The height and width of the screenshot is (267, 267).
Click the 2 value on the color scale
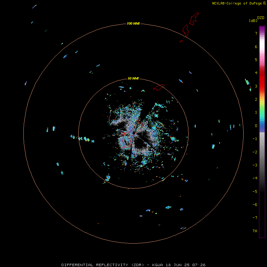(256, 99)
